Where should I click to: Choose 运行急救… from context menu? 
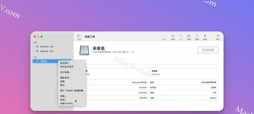65,72
